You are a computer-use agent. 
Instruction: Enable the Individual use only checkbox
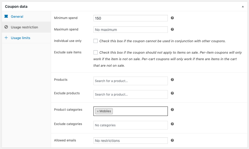point(96,41)
